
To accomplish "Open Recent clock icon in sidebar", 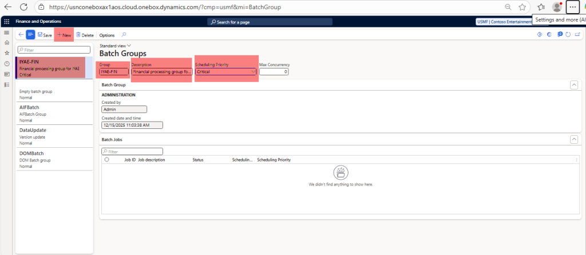I will (x=6, y=63).
